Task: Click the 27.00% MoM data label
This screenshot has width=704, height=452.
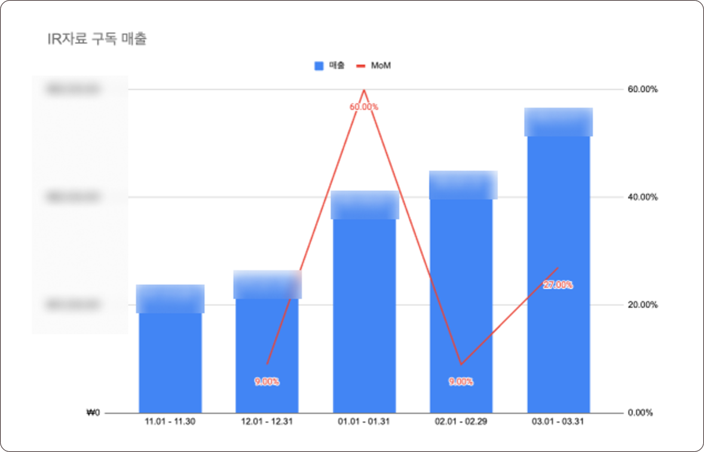Action: [558, 285]
